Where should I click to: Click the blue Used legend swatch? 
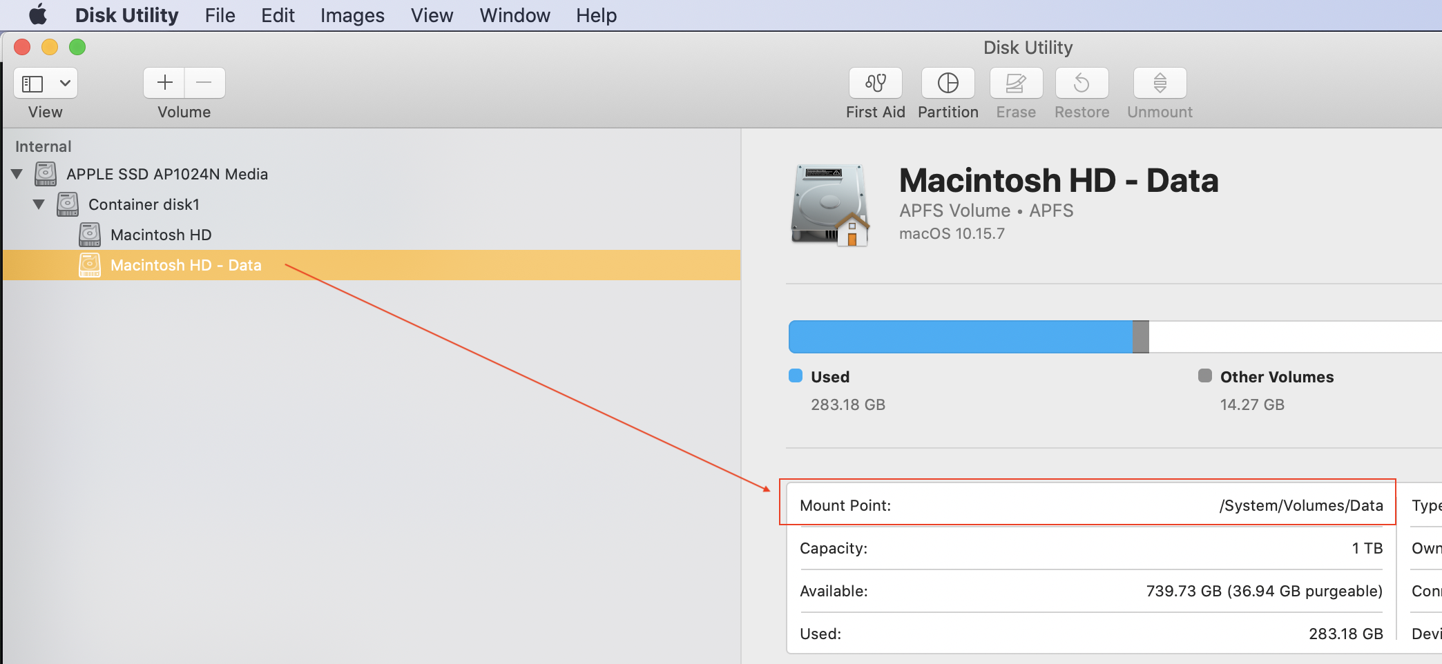pyautogui.click(x=796, y=375)
